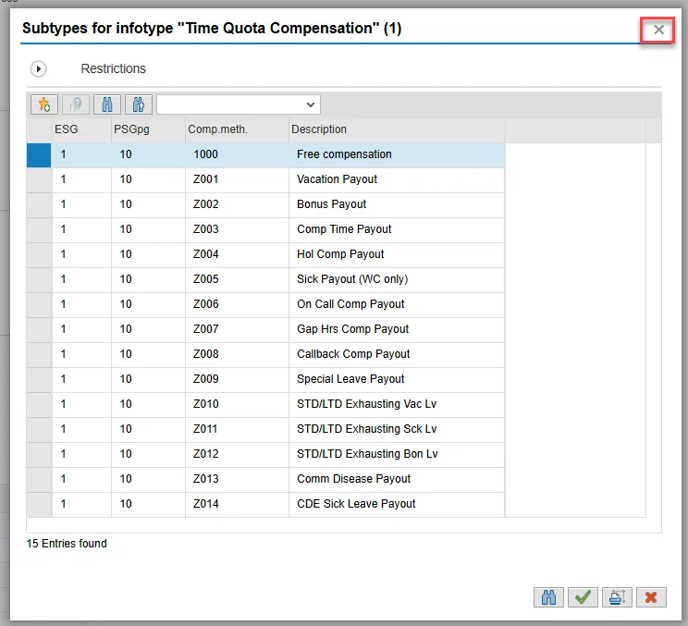Select the On Call Comp Payout entry

350,304
